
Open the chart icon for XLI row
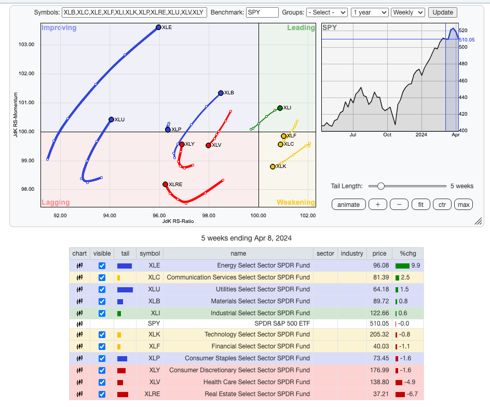click(80, 313)
